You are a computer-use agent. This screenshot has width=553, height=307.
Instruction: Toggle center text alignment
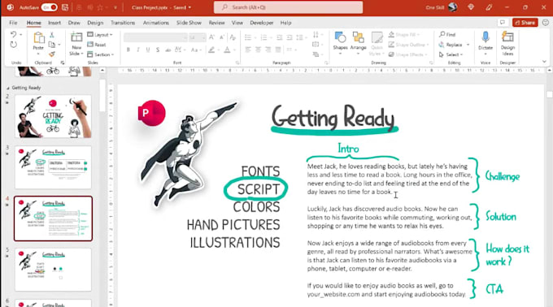pos(258,50)
